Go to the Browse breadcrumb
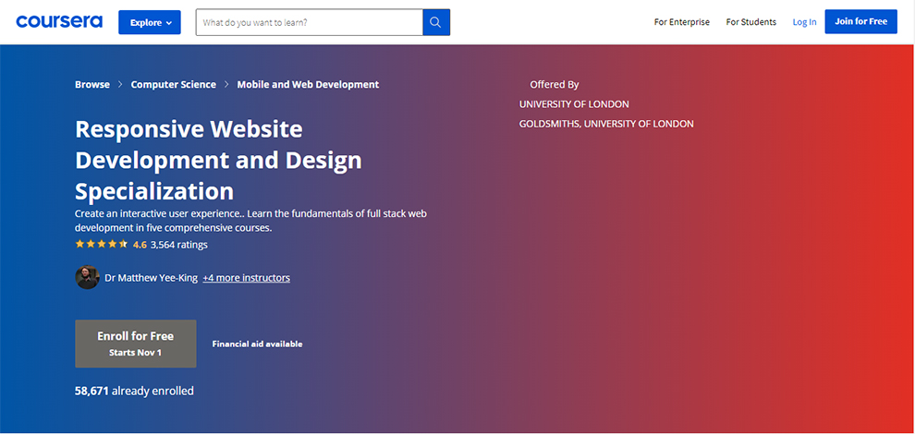Image resolution: width=915 pixels, height=434 pixels. coord(92,85)
